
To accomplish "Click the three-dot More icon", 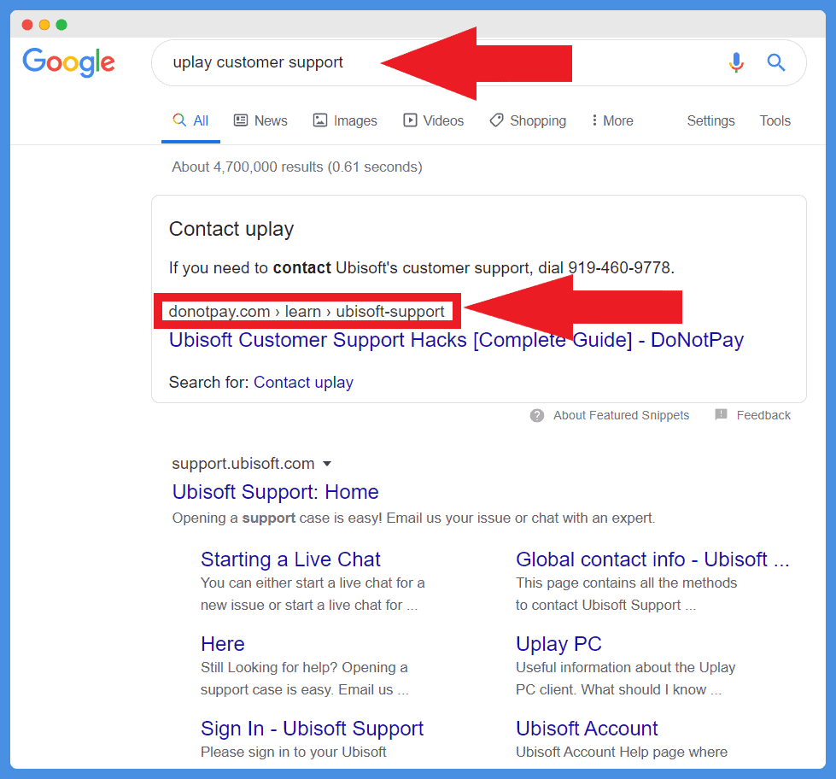I will pyautogui.click(x=594, y=120).
